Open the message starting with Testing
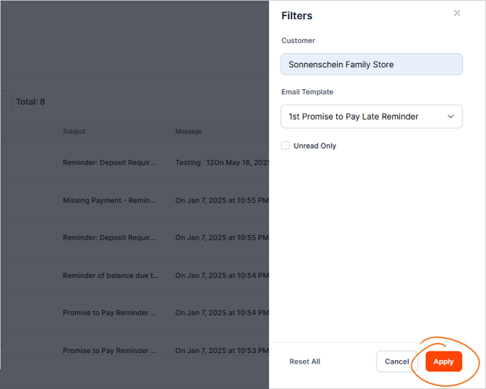This screenshot has width=486, height=389. point(222,163)
